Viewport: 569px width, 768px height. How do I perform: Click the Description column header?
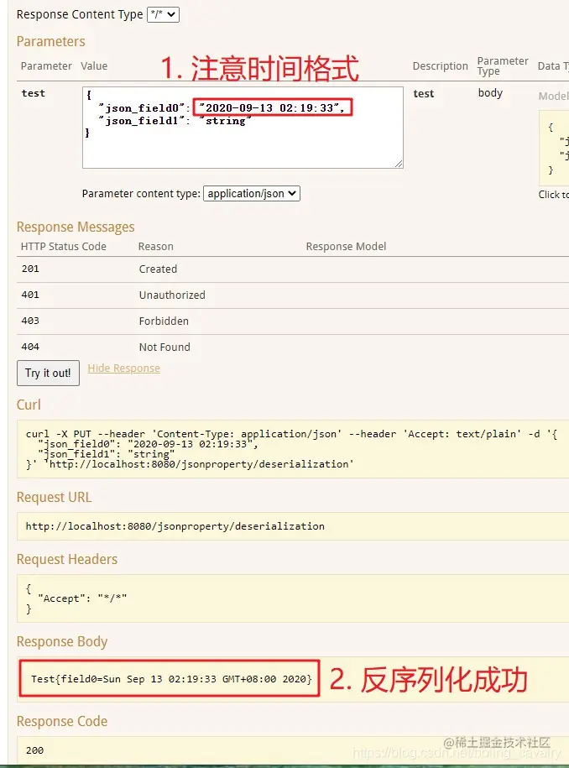[x=441, y=66]
